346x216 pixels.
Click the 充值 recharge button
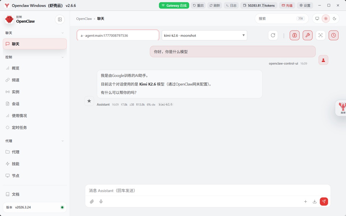point(287,5)
